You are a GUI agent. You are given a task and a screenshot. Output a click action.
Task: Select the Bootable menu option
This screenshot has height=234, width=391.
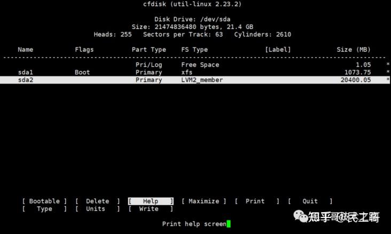coord(44,201)
